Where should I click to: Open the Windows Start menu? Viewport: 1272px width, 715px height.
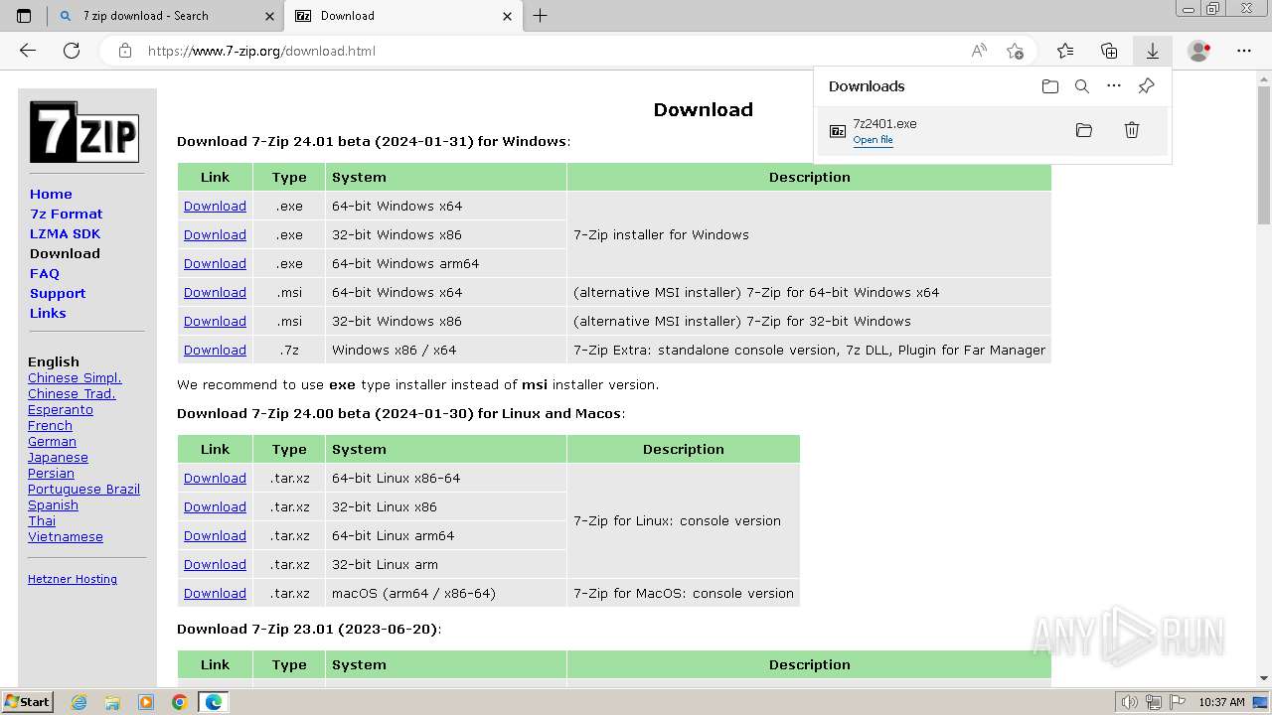tap(28, 702)
